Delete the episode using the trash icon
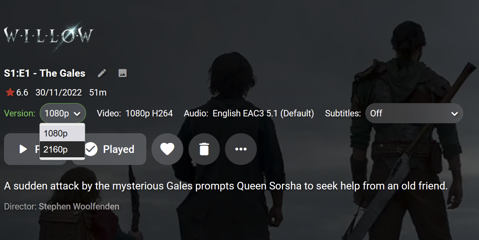 (x=204, y=149)
